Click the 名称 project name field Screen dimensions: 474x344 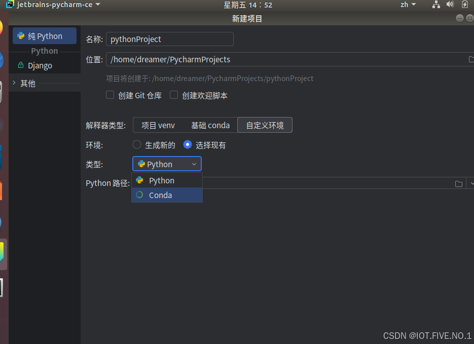pyautogui.click(x=170, y=39)
